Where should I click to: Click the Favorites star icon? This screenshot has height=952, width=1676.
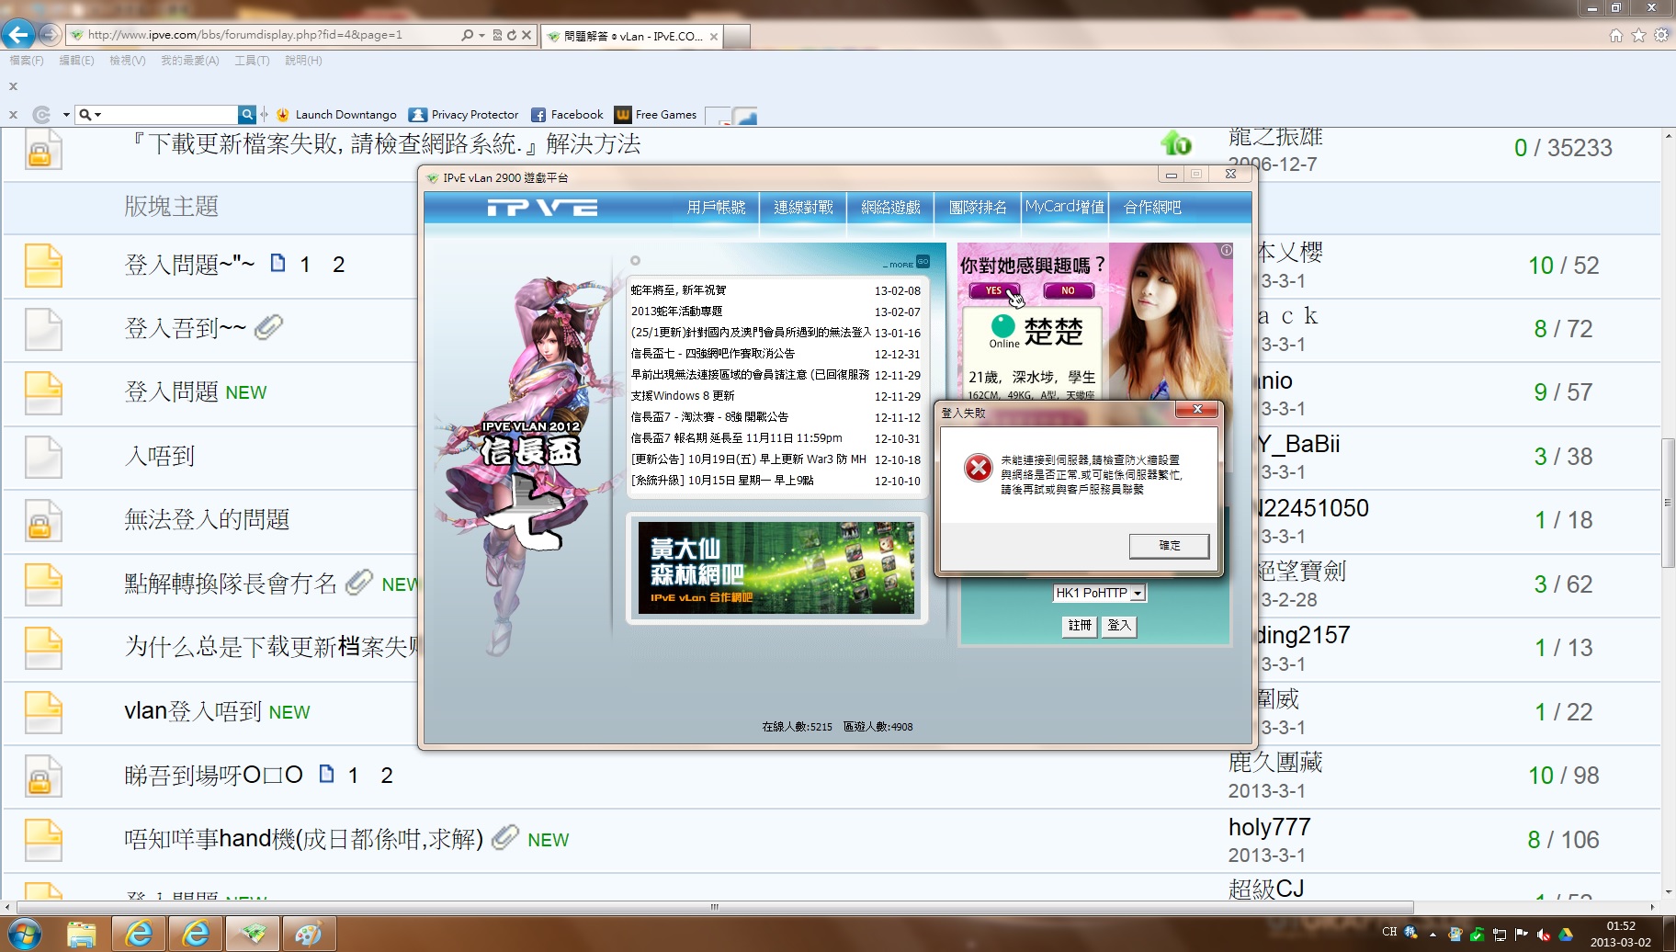[1638, 35]
